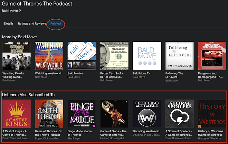Switch to Ratings and Reviews tab
The height and width of the screenshot is (144, 228).
point(32,23)
